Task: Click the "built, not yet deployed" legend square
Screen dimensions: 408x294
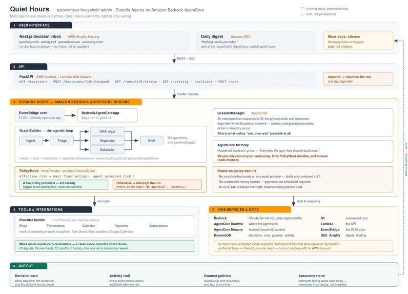Action: (302, 14)
